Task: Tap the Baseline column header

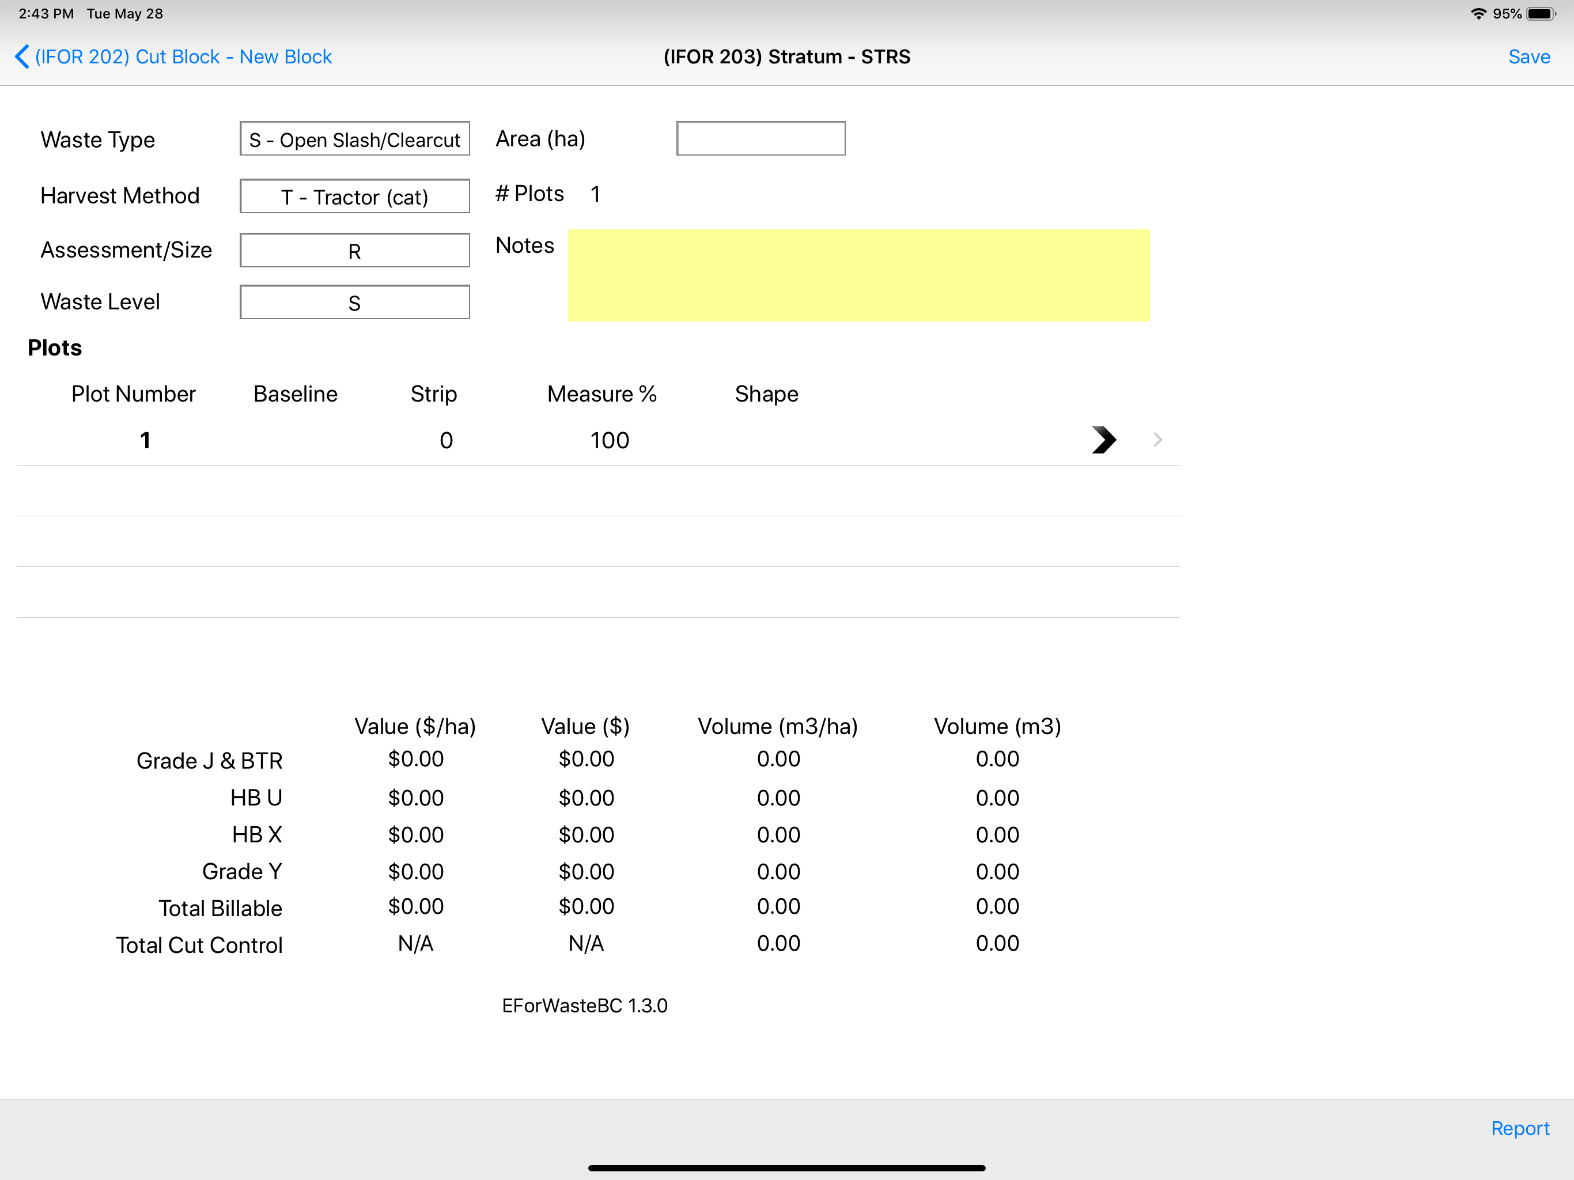Action: tap(296, 394)
